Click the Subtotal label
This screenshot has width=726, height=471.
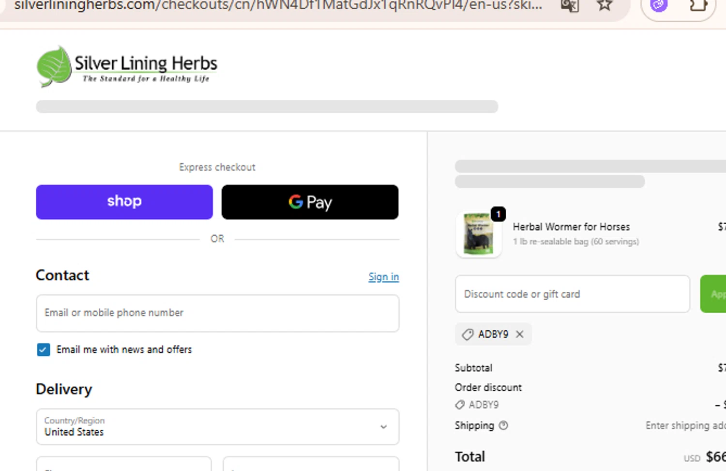point(473,368)
